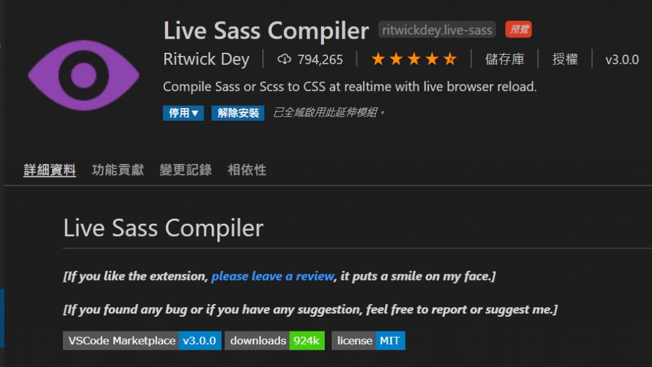Click the 已全域啟用此延伸模組 (globally enabled) status text
The image size is (652, 367).
coord(329,113)
